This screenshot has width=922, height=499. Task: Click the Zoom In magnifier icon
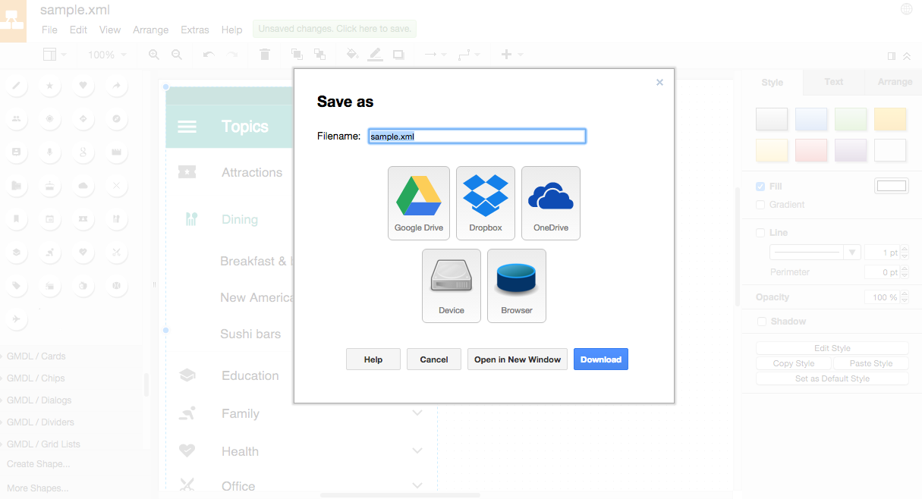click(x=154, y=55)
